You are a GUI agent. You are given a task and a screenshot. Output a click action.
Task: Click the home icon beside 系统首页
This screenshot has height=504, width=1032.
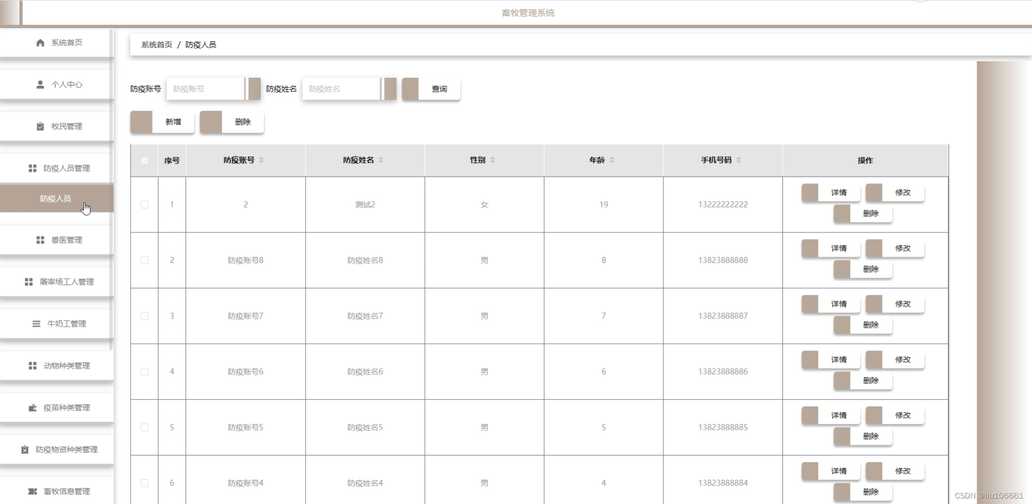40,42
